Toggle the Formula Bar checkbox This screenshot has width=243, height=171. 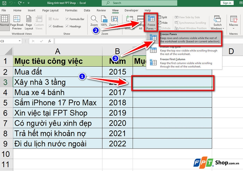click(67, 19)
